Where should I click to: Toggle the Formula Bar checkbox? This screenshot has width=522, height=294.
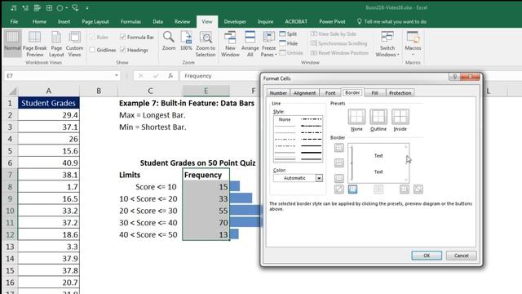coord(122,37)
